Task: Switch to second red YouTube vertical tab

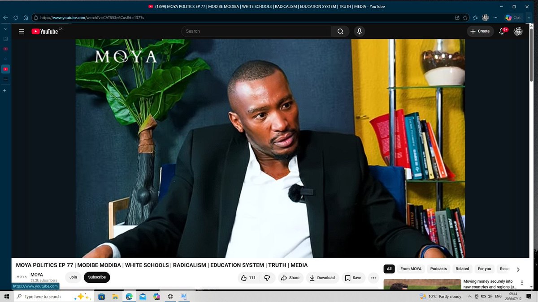Action: pyautogui.click(x=5, y=48)
